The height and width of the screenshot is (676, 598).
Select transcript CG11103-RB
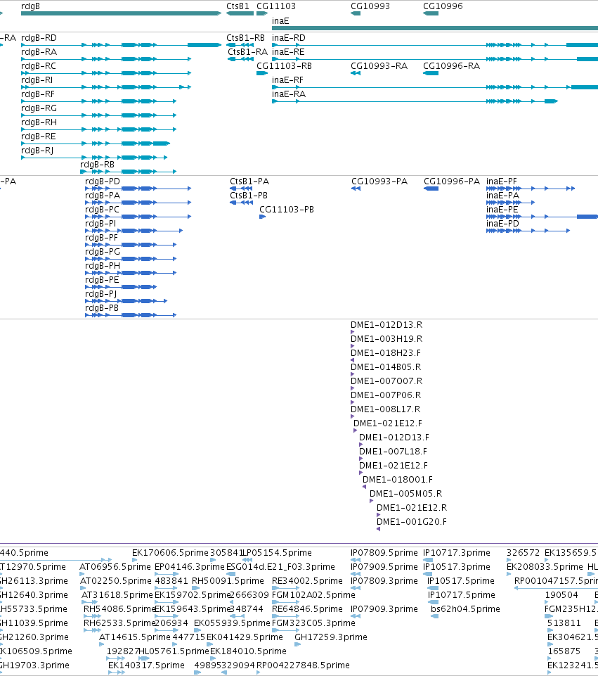[284, 66]
